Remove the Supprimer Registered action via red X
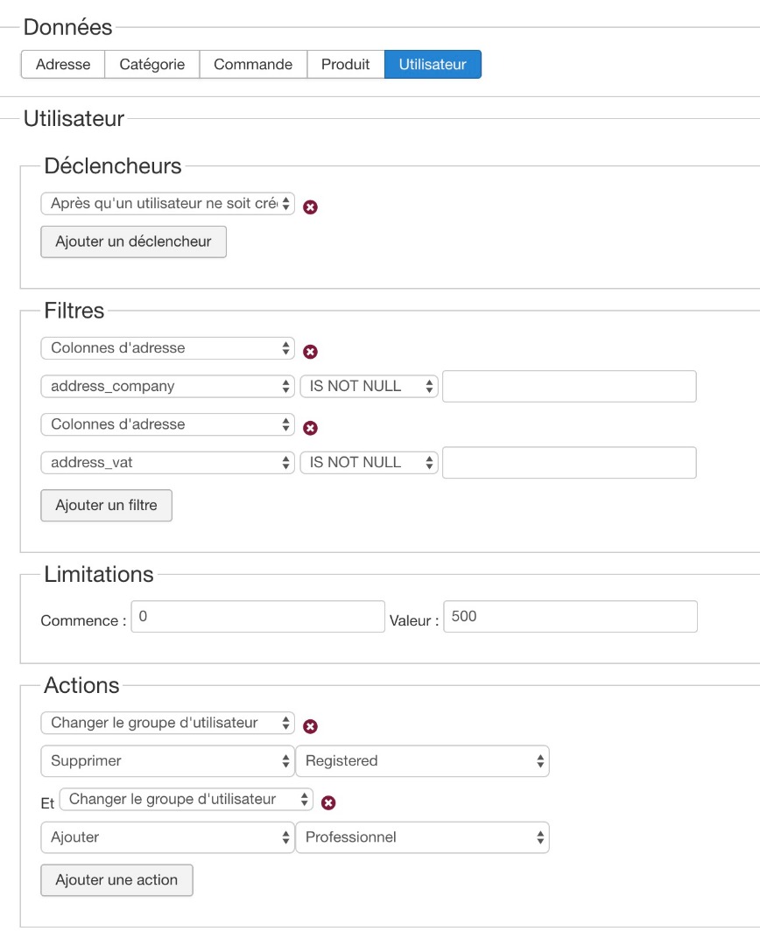 [310, 726]
